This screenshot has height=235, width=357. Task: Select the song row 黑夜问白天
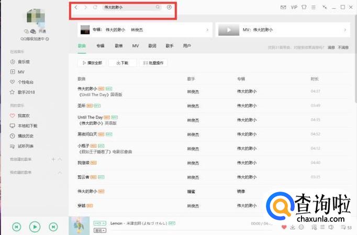point(214,134)
